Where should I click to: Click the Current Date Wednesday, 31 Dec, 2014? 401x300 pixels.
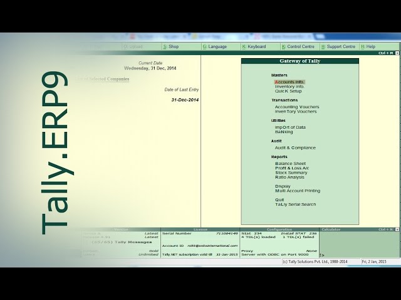pos(150,68)
